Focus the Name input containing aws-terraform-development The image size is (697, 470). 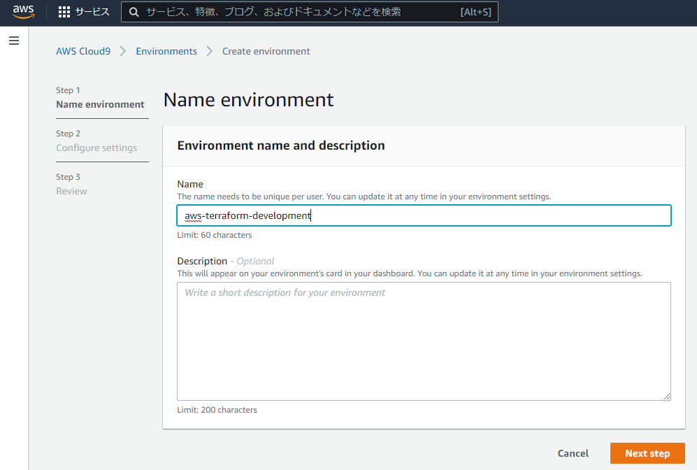424,215
